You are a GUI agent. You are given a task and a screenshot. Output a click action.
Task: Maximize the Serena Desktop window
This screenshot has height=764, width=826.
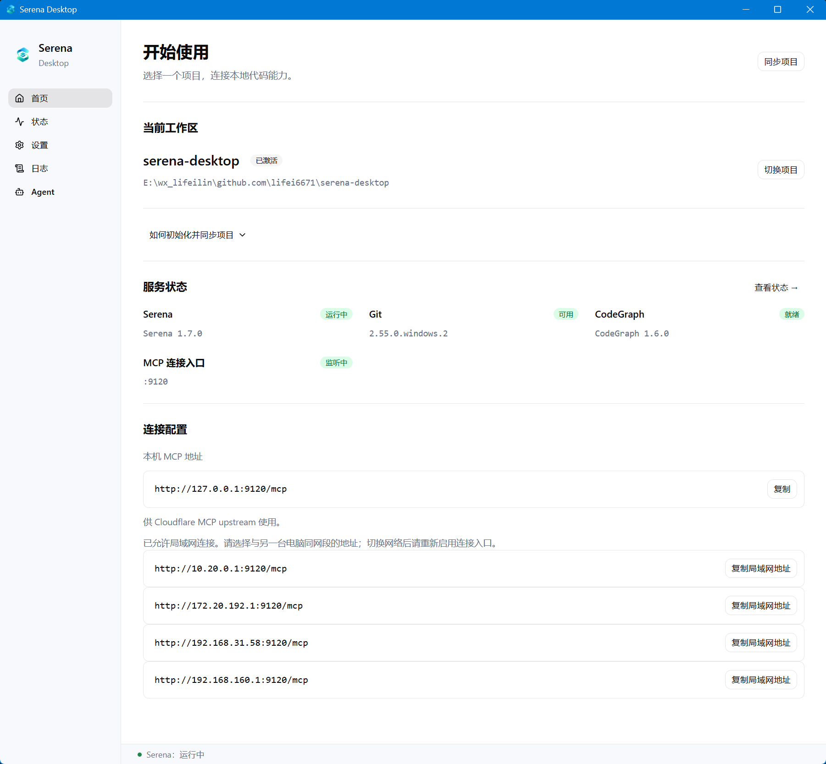pyautogui.click(x=777, y=10)
